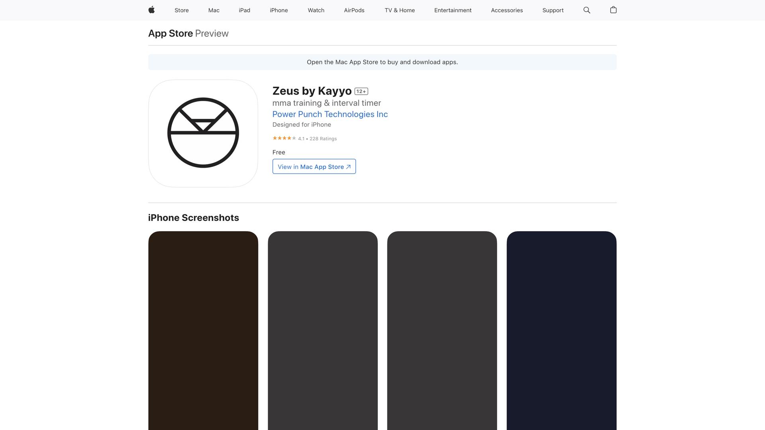Image resolution: width=765 pixels, height=430 pixels.
Task: Open the Store menu item
Action: (181, 10)
